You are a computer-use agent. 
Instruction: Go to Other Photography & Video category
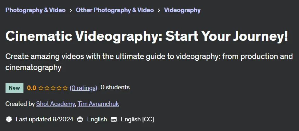[115, 10]
